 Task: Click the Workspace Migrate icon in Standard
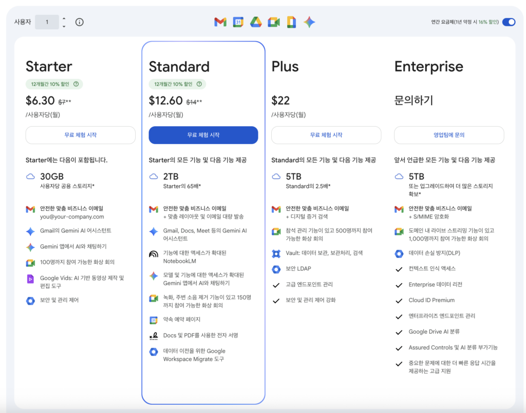(154, 352)
